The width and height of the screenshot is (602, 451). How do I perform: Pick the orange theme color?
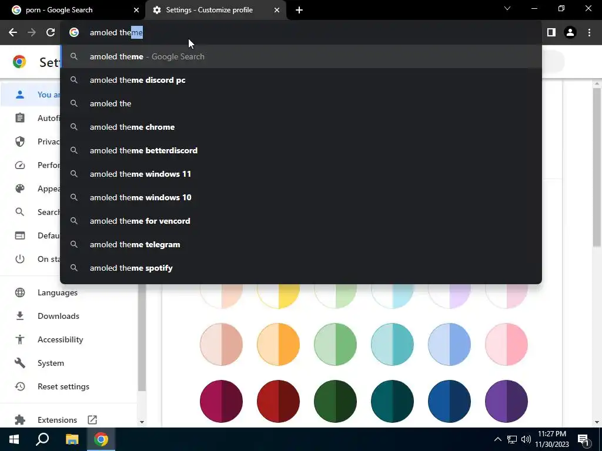point(278,344)
